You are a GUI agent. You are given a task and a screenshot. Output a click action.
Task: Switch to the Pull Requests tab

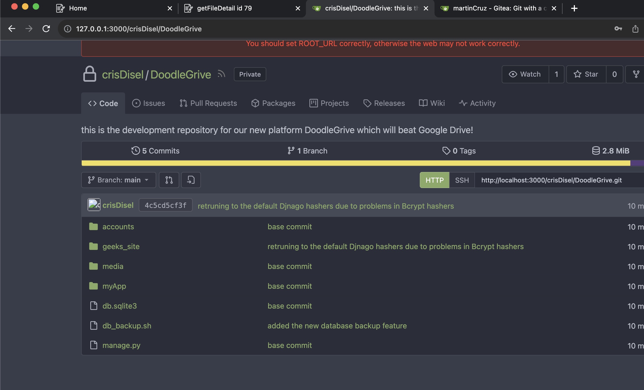[208, 103]
